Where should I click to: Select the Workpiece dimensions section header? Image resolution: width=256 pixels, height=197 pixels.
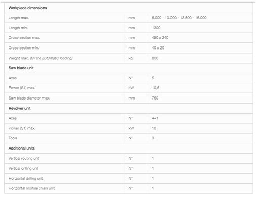27,8
